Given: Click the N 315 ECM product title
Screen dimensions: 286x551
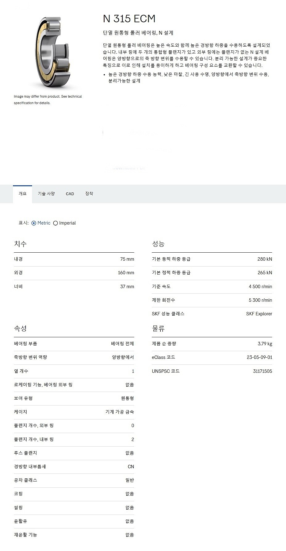Looking at the screenshot, I should tap(129, 19).
